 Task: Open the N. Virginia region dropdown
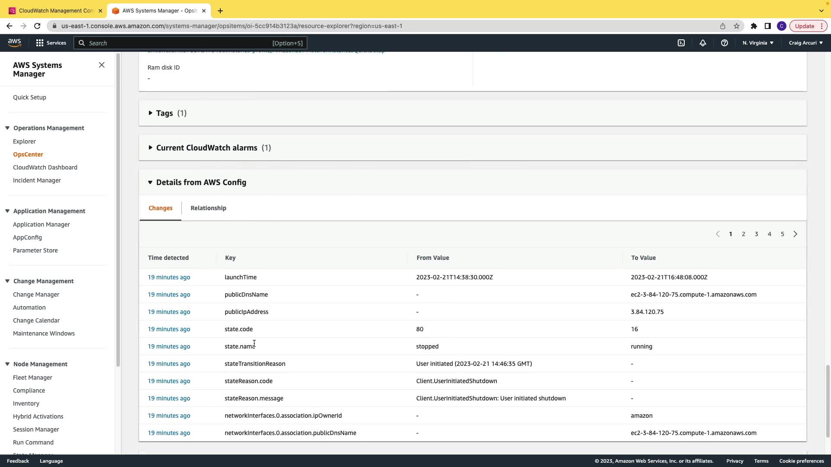coord(758,43)
